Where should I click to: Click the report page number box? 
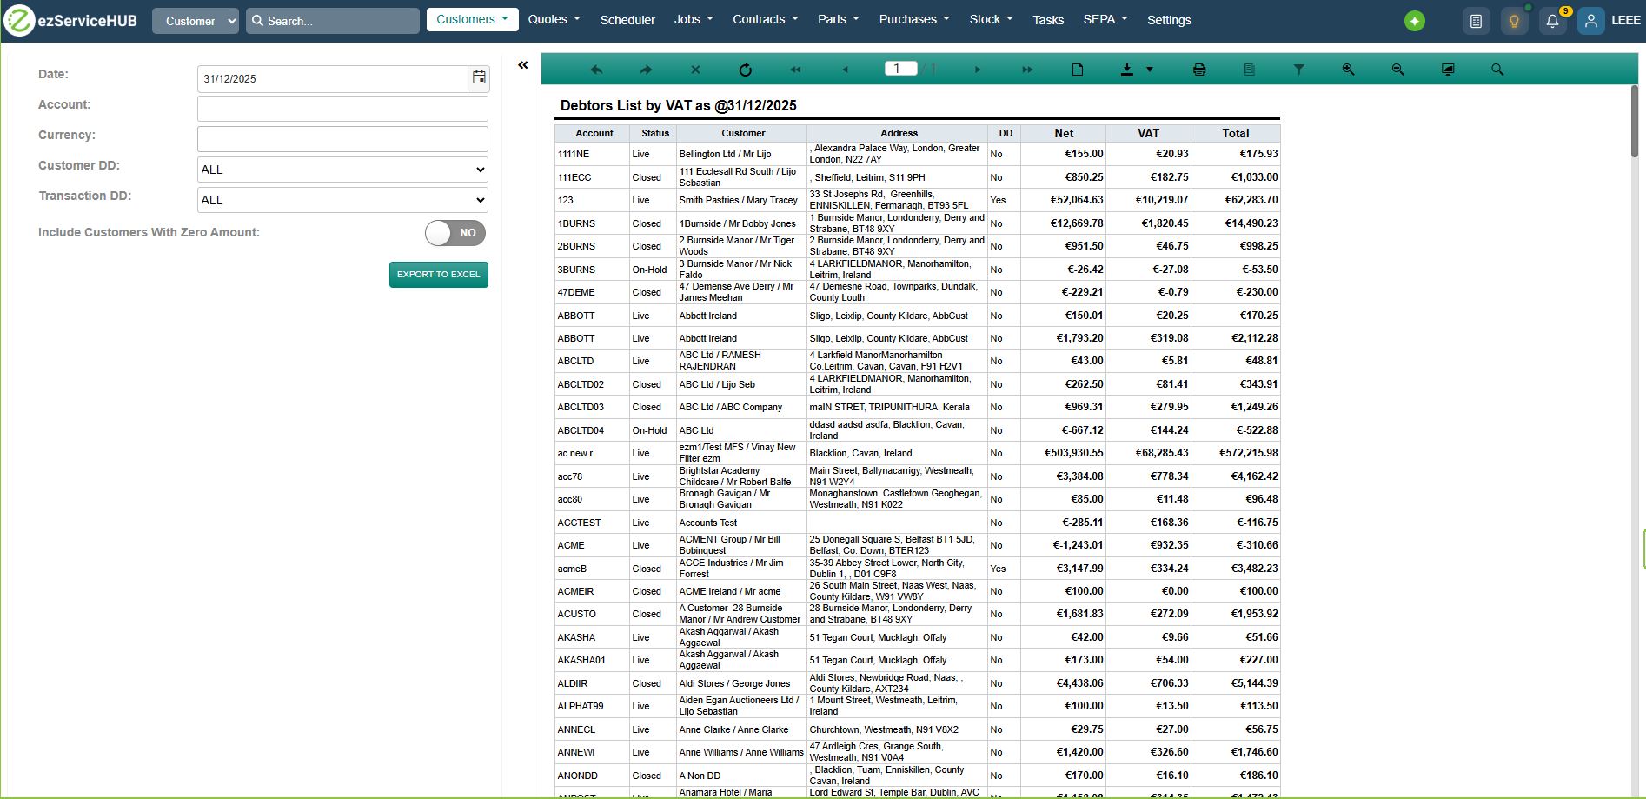click(900, 69)
